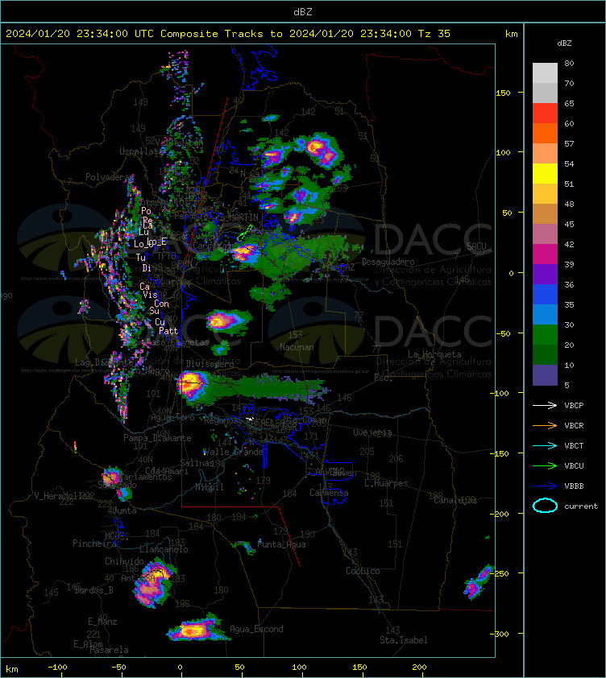
Task: Click the orange VBCR arrow in legend
Action: (545, 425)
